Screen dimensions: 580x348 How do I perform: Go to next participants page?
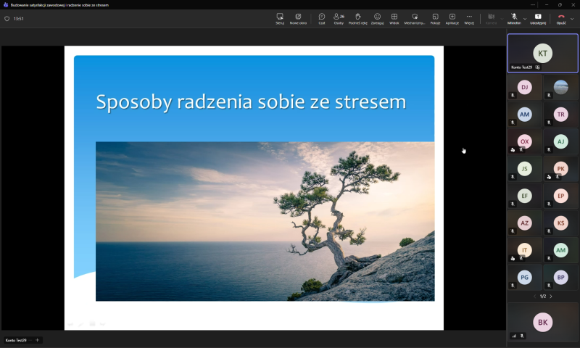click(x=551, y=297)
